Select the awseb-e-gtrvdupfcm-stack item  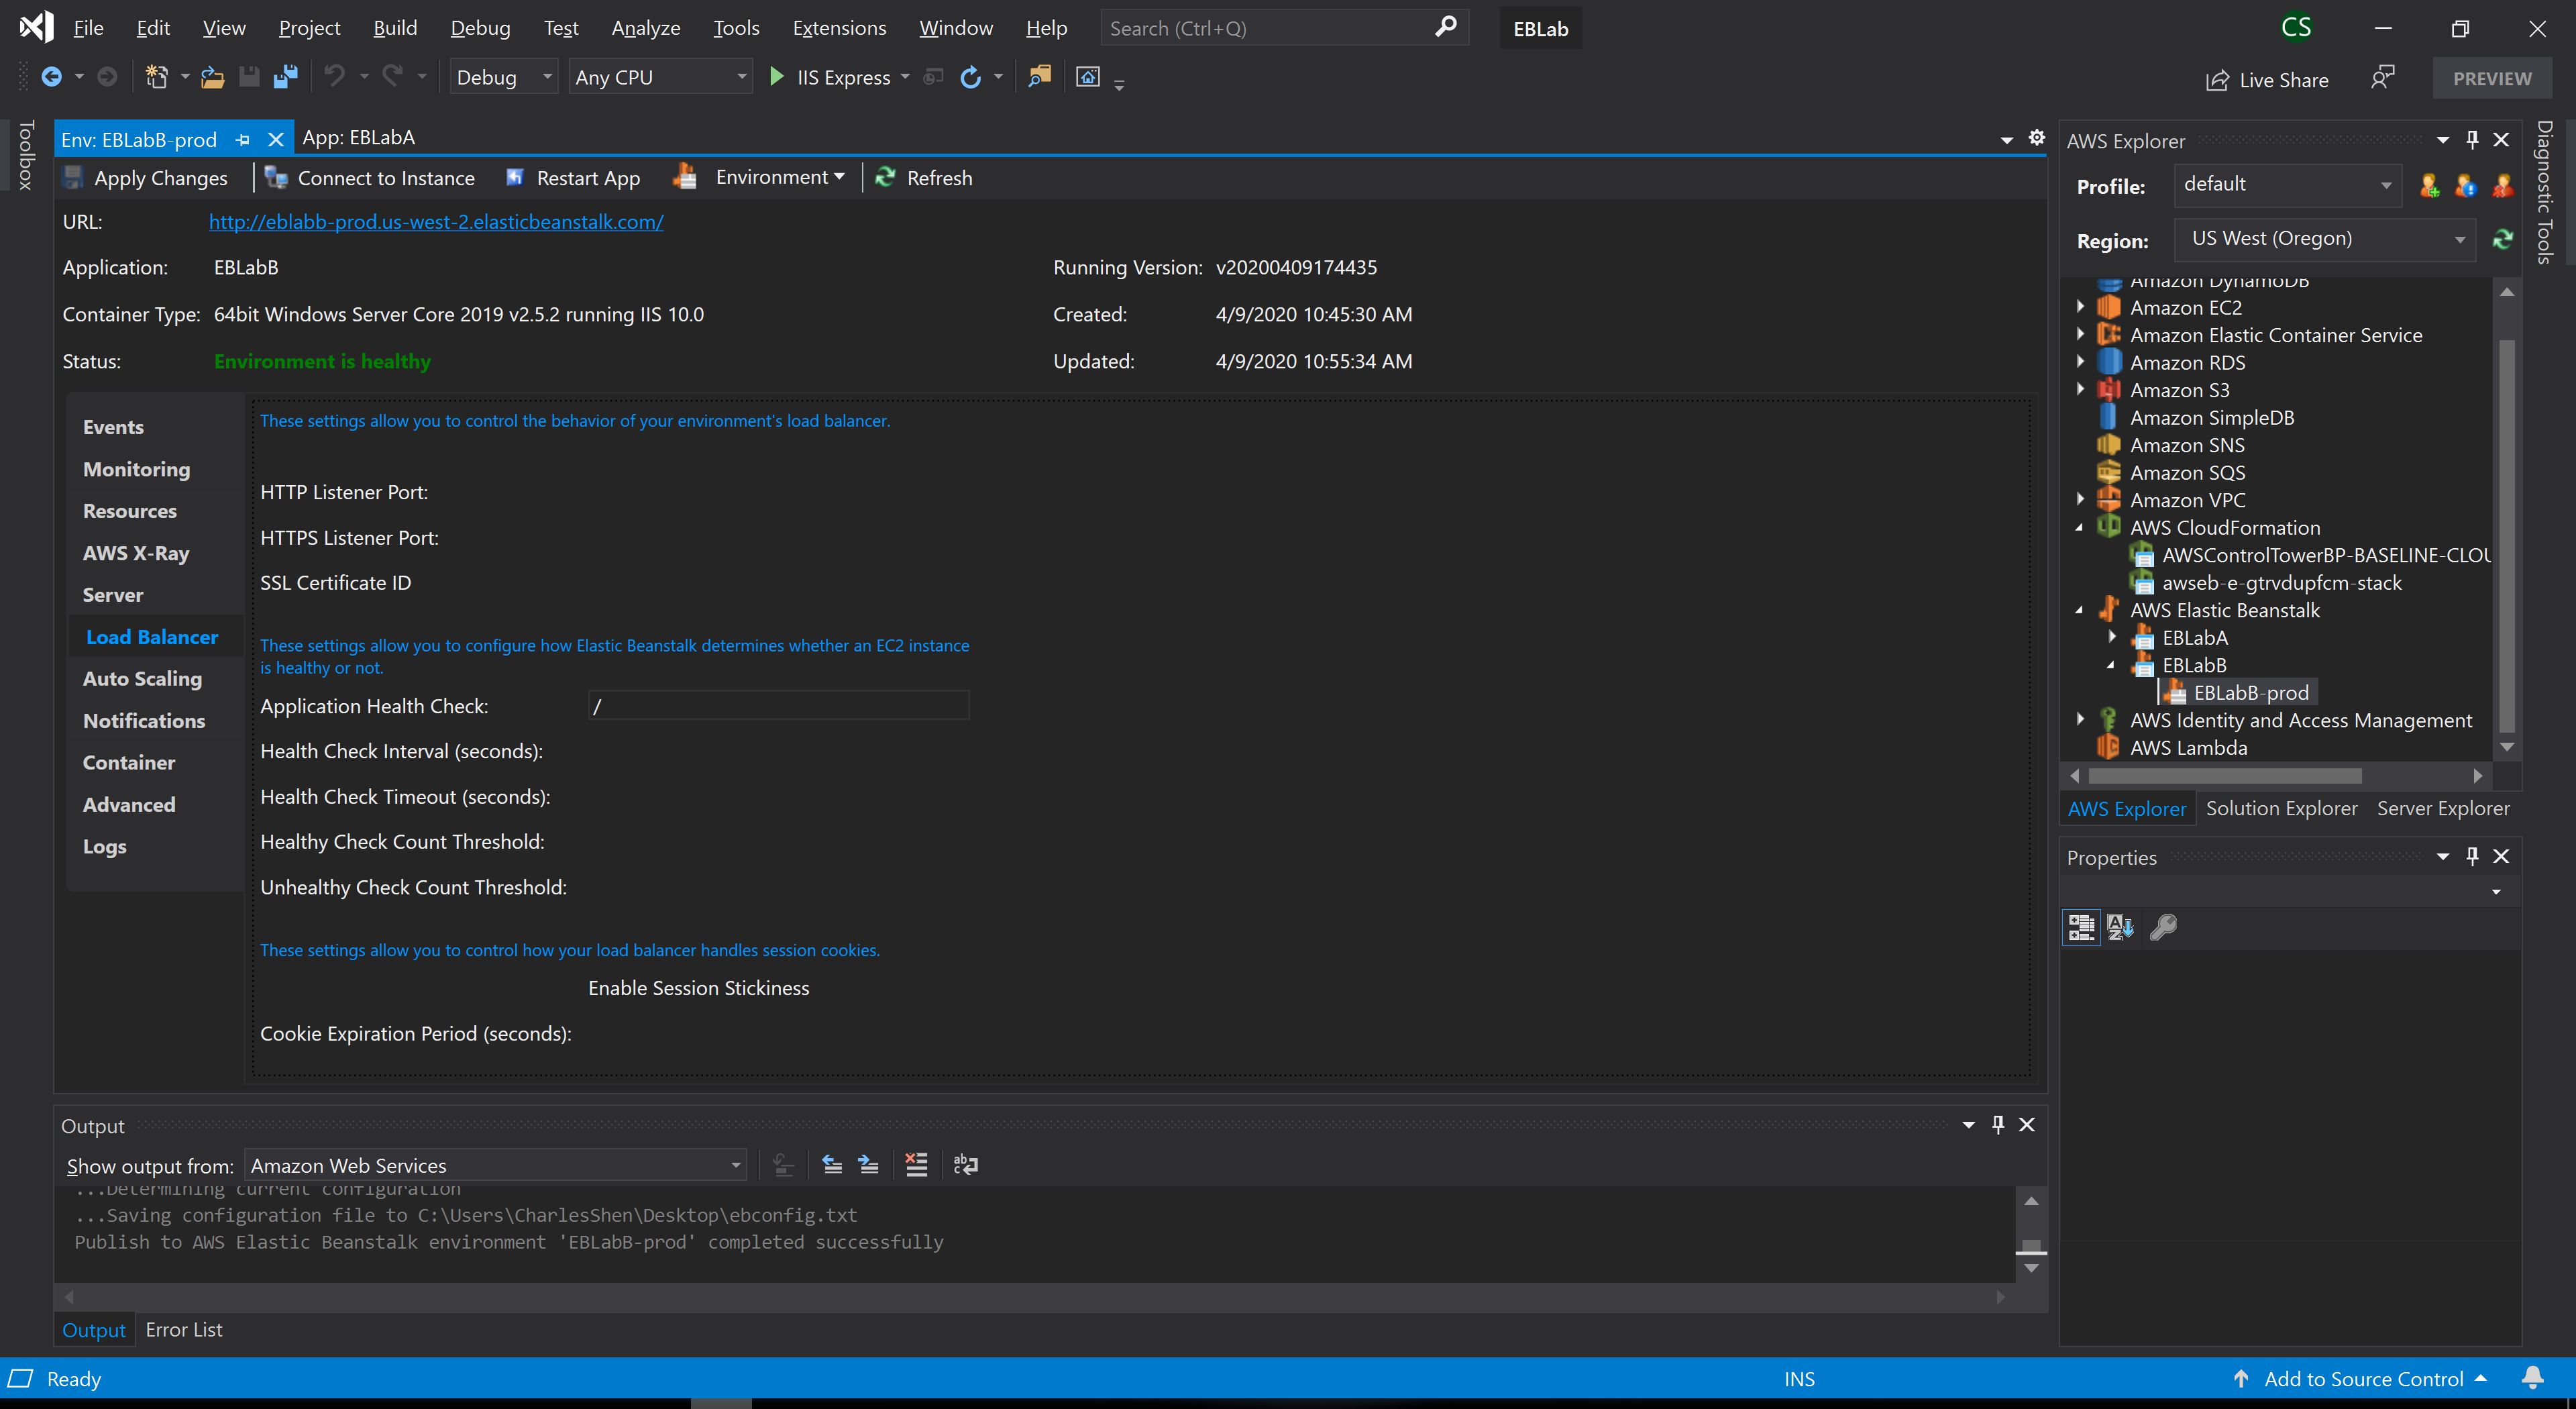[x=2281, y=582]
